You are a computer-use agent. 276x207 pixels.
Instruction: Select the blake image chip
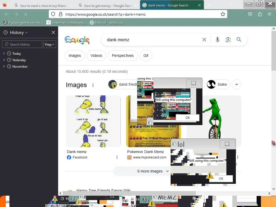tap(218, 84)
